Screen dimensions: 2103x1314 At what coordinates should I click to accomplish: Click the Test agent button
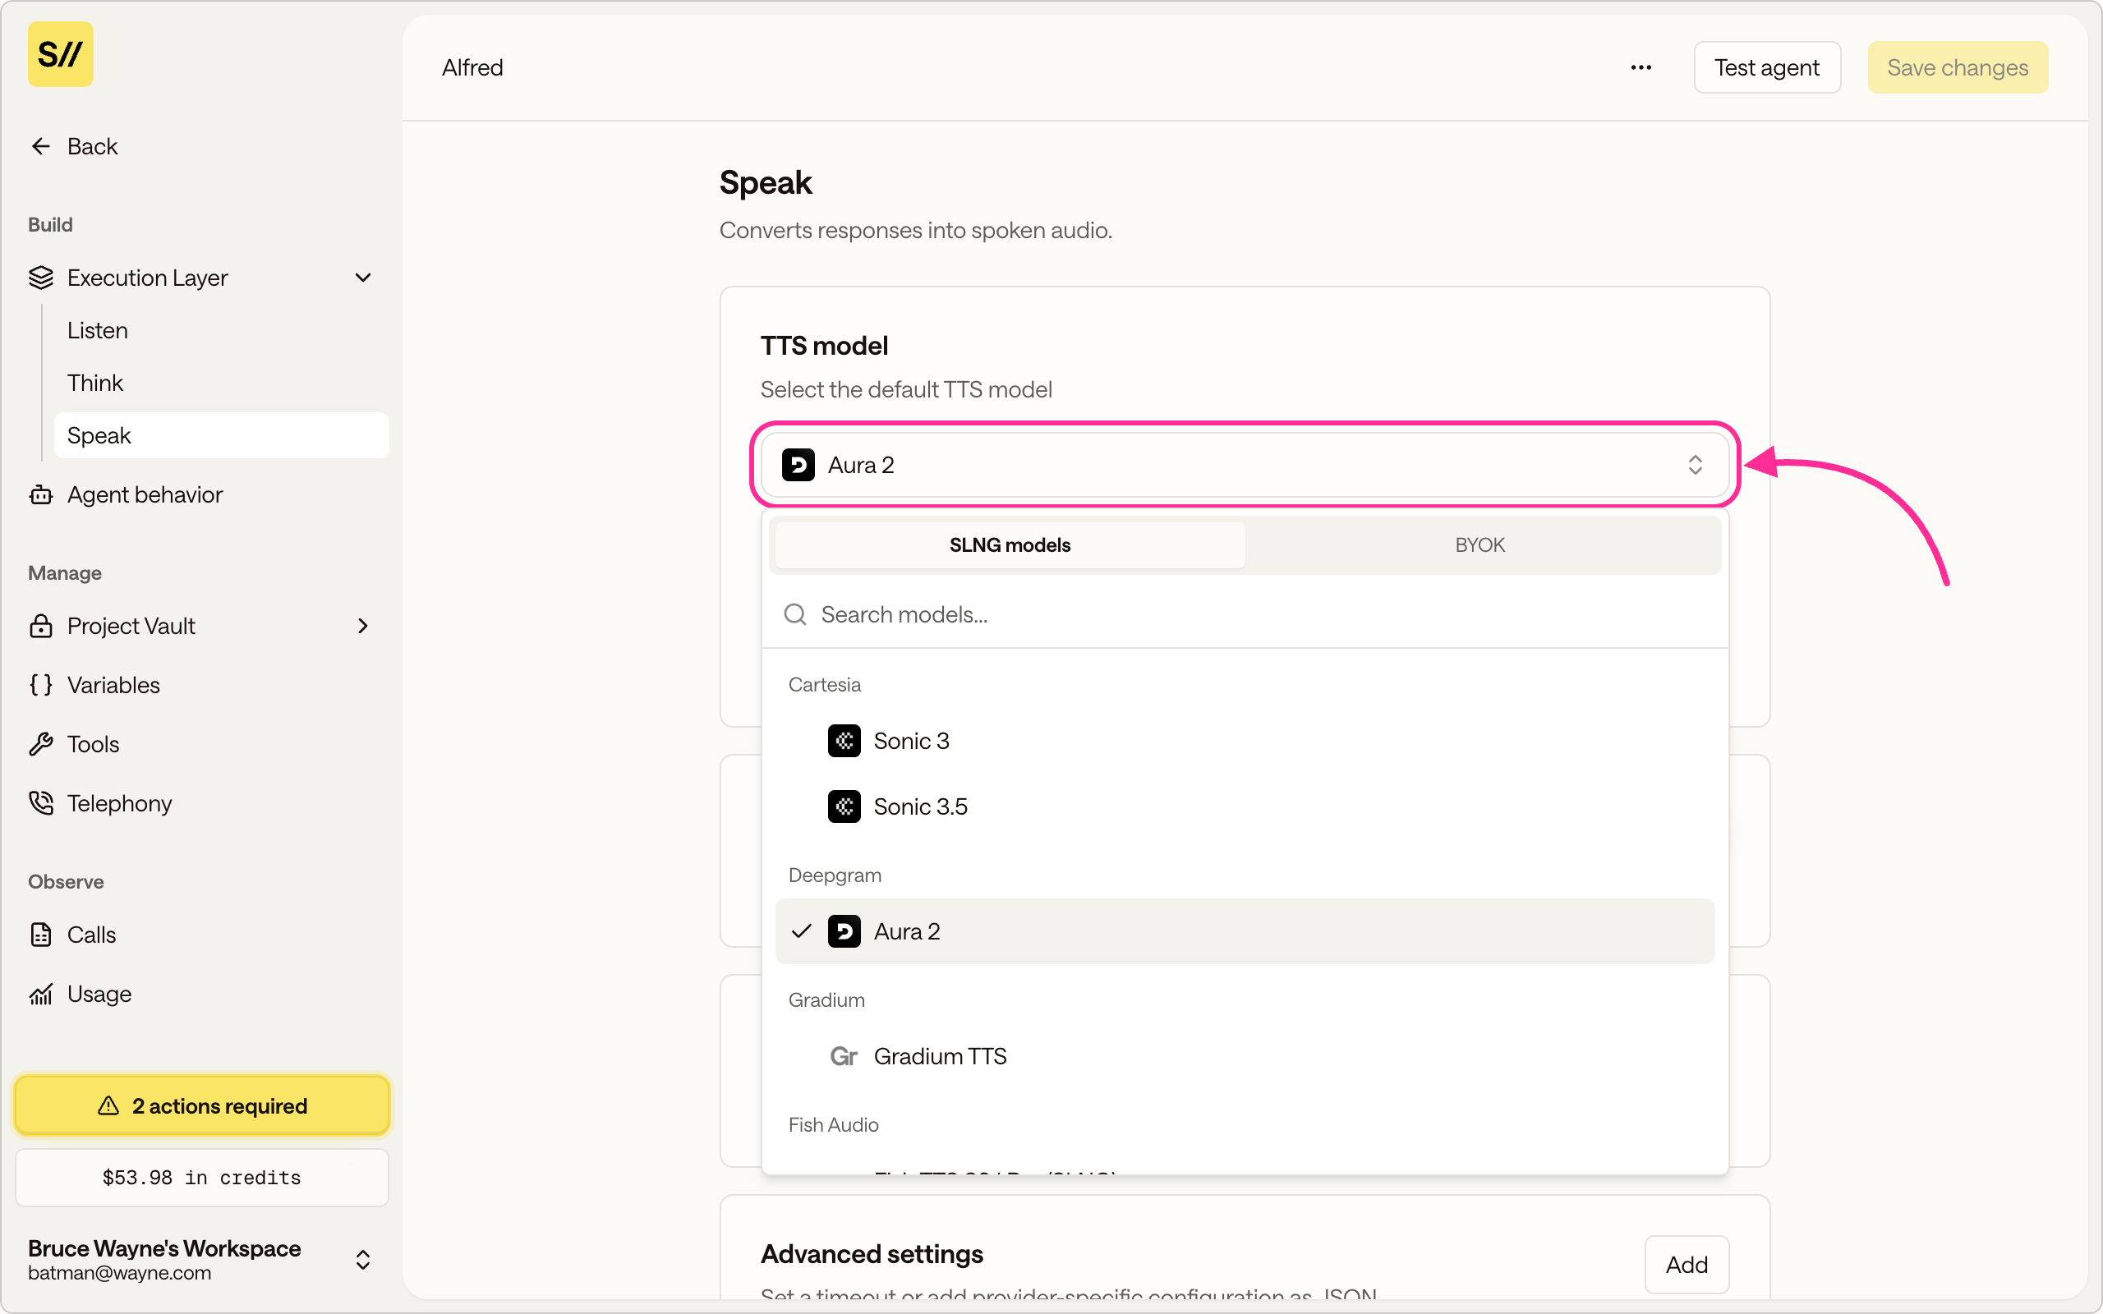(x=1767, y=68)
